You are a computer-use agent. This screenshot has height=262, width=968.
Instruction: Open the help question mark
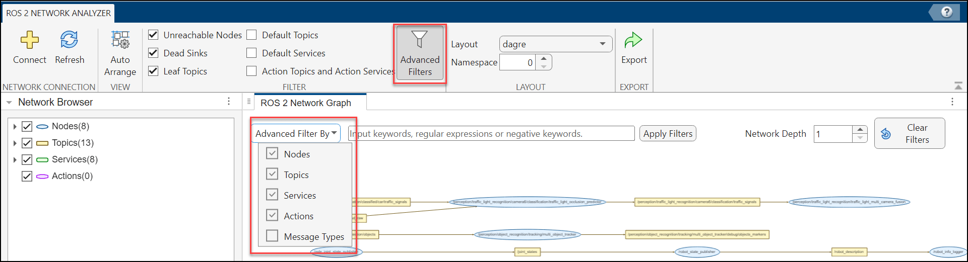[x=946, y=12]
